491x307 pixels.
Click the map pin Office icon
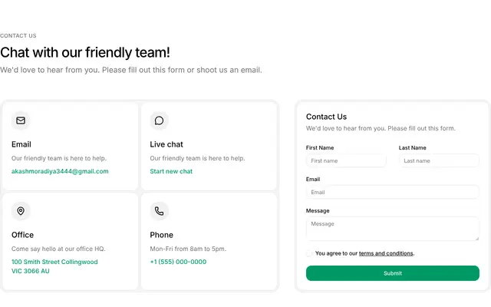tap(21, 211)
